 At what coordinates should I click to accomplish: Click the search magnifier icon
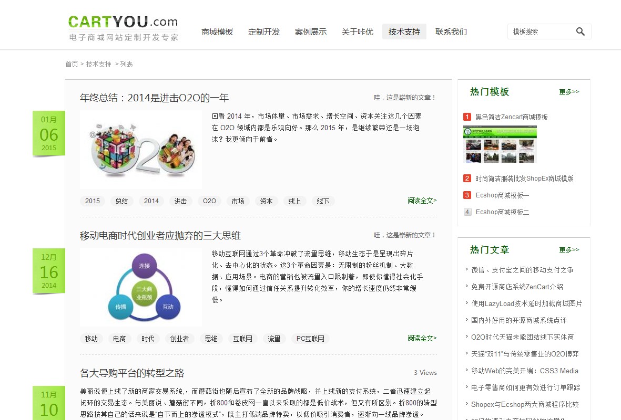(x=580, y=31)
